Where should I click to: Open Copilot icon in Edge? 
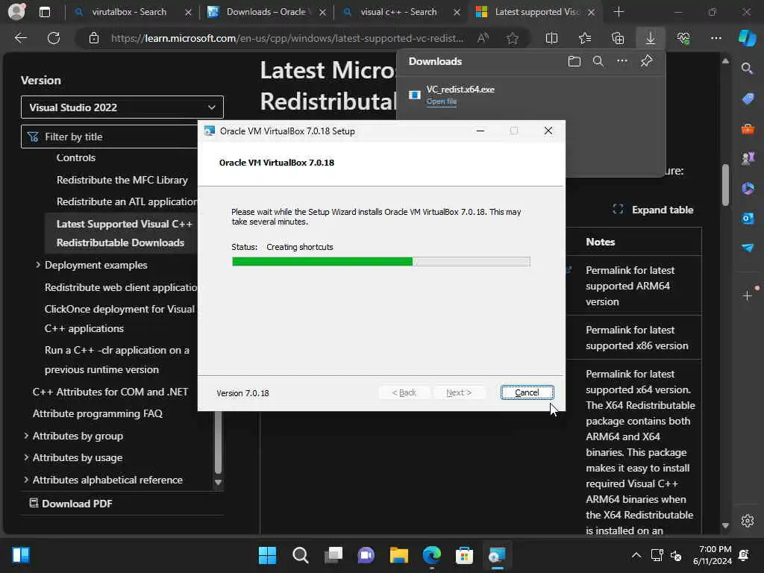pos(747,38)
